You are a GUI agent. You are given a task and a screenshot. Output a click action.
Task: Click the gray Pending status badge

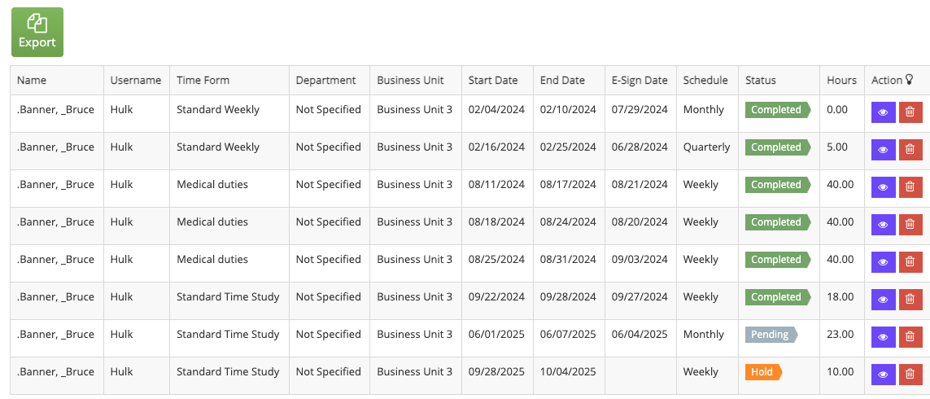coord(771,335)
